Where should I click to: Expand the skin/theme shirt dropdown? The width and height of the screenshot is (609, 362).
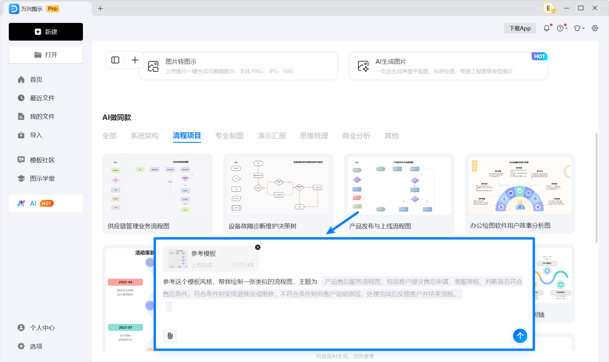pyautogui.click(x=579, y=28)
